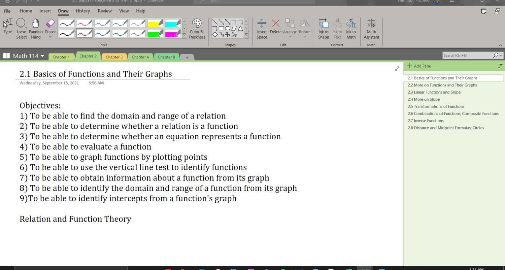Click the Add Page button
Image resolution: width=505 pixels, height=270 pixels.
click(419, 66)
